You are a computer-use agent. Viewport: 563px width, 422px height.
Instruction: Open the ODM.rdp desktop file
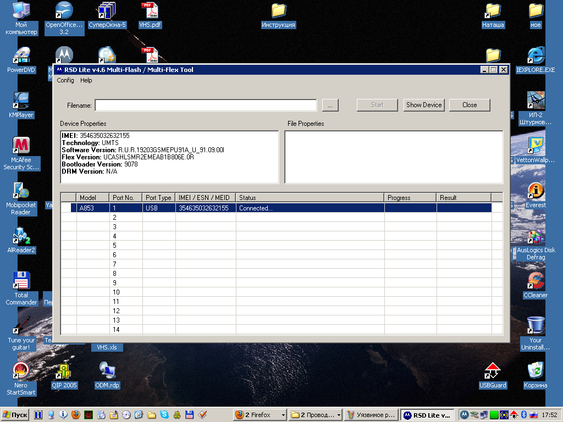coord(107,376)
